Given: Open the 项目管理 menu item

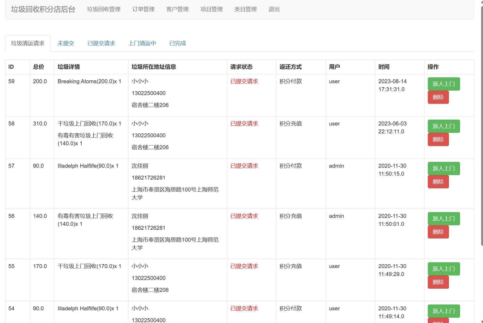Looking at the screenshot, I should (x=211, y=9).
